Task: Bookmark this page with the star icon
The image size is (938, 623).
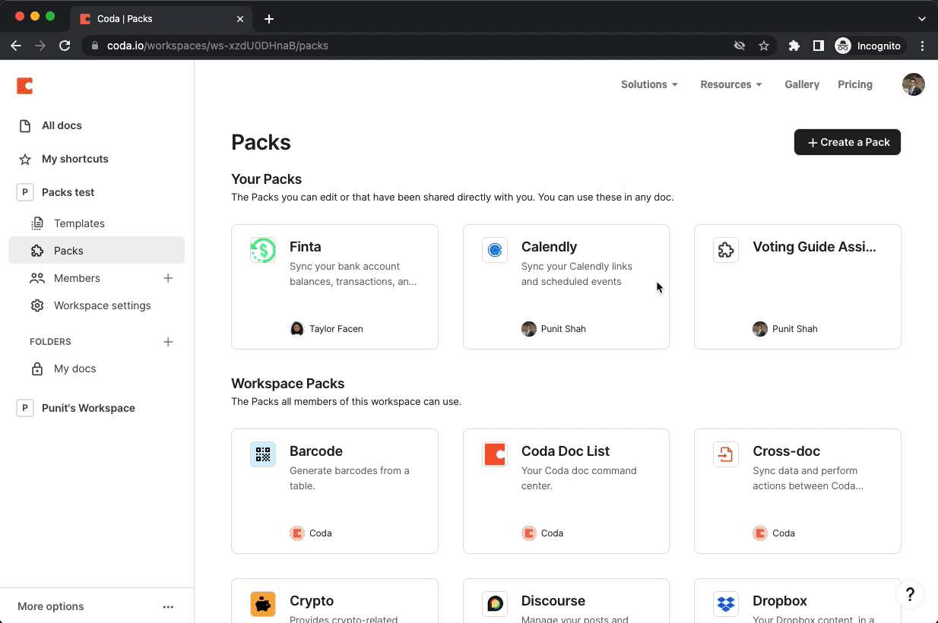Action: (764, 46)
